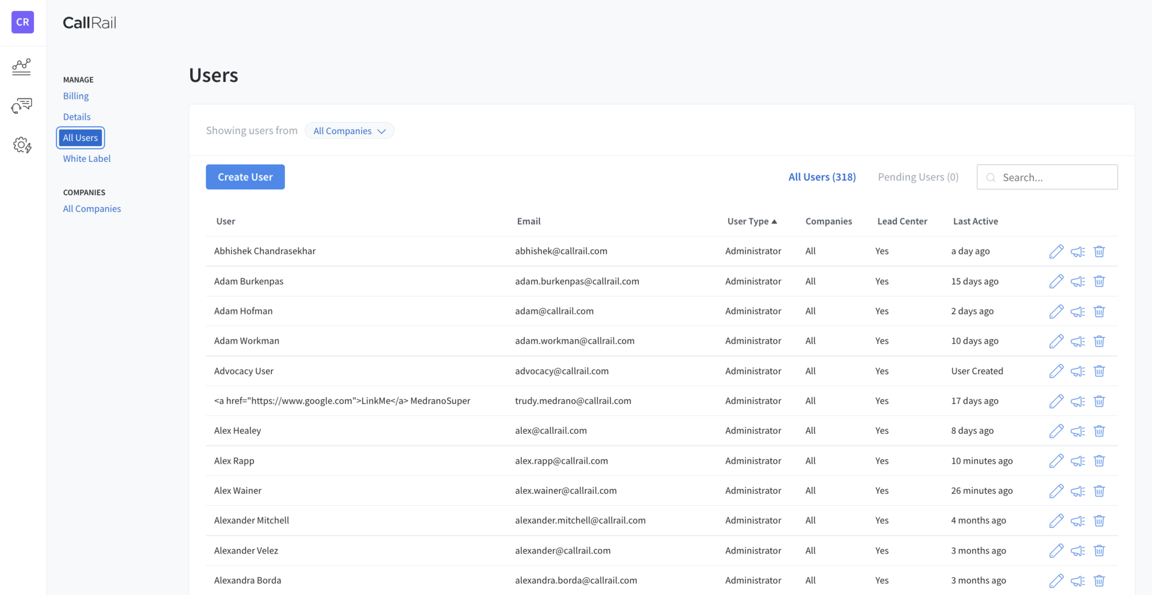1152x595 pixels.
Task: Open the All Companies filter dropdown
Action: pos(349,131)
